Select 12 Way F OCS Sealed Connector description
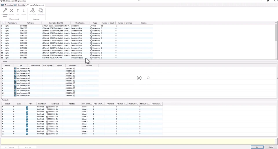Image resolution: width=278 pixels, height=149 pixels. point(56,26)
